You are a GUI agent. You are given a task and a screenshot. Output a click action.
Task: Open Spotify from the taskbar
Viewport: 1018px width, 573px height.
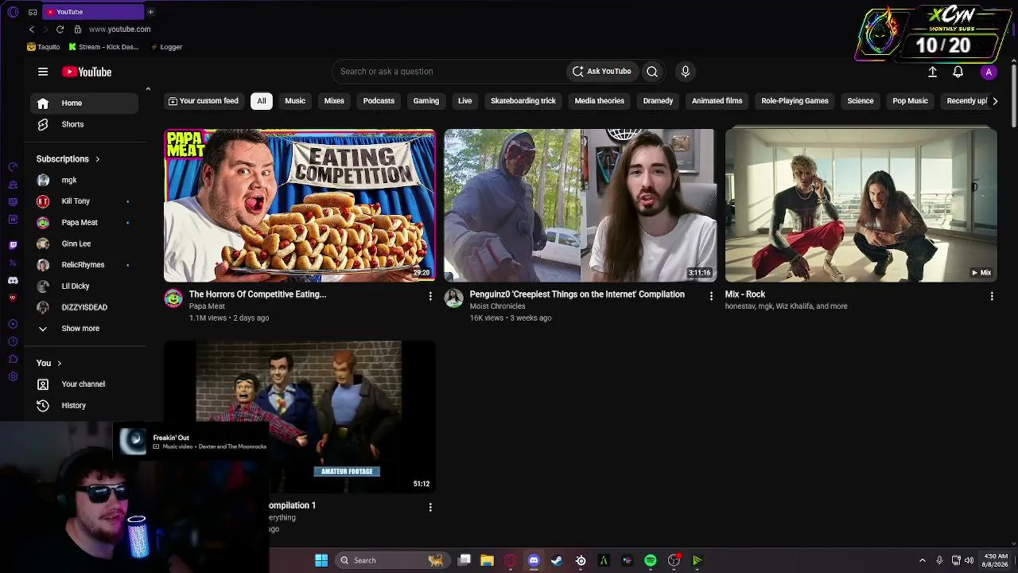(651, 560)
